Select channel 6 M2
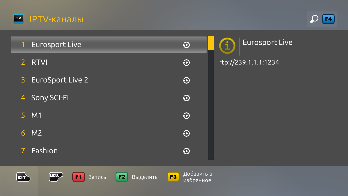The height and width of the screenshot is (196, 348). pyautogui.click(x=109, y=133)
